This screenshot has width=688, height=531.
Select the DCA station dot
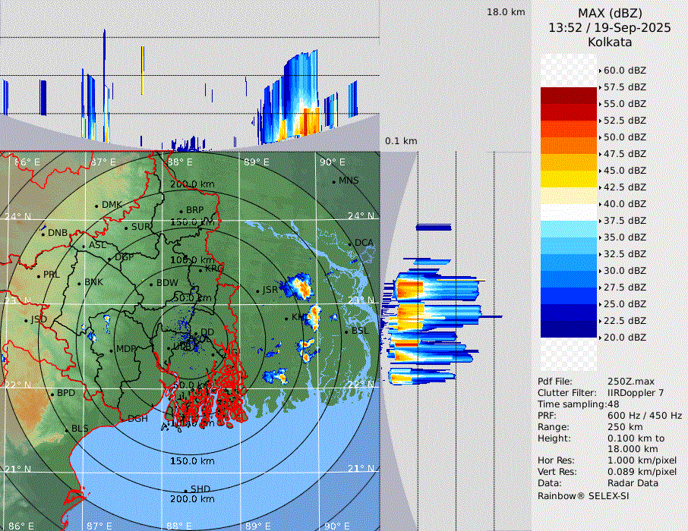tap(352, 244)
